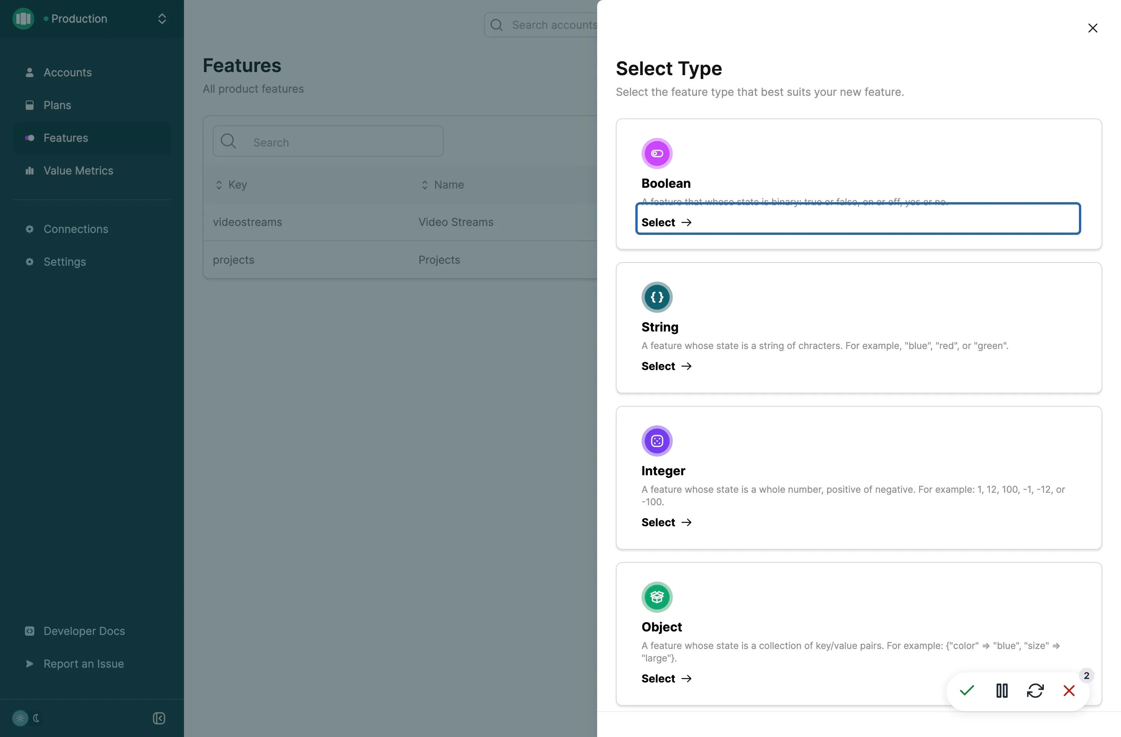Click the Boolean toggle icon
Image resolution: width=1121 pixels, height=737 pixels.
[657, 153]
